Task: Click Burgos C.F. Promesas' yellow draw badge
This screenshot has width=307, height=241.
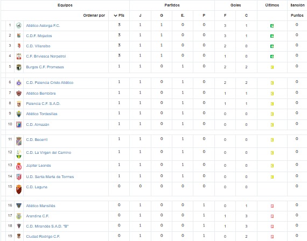Action: [x=272, y=67]
